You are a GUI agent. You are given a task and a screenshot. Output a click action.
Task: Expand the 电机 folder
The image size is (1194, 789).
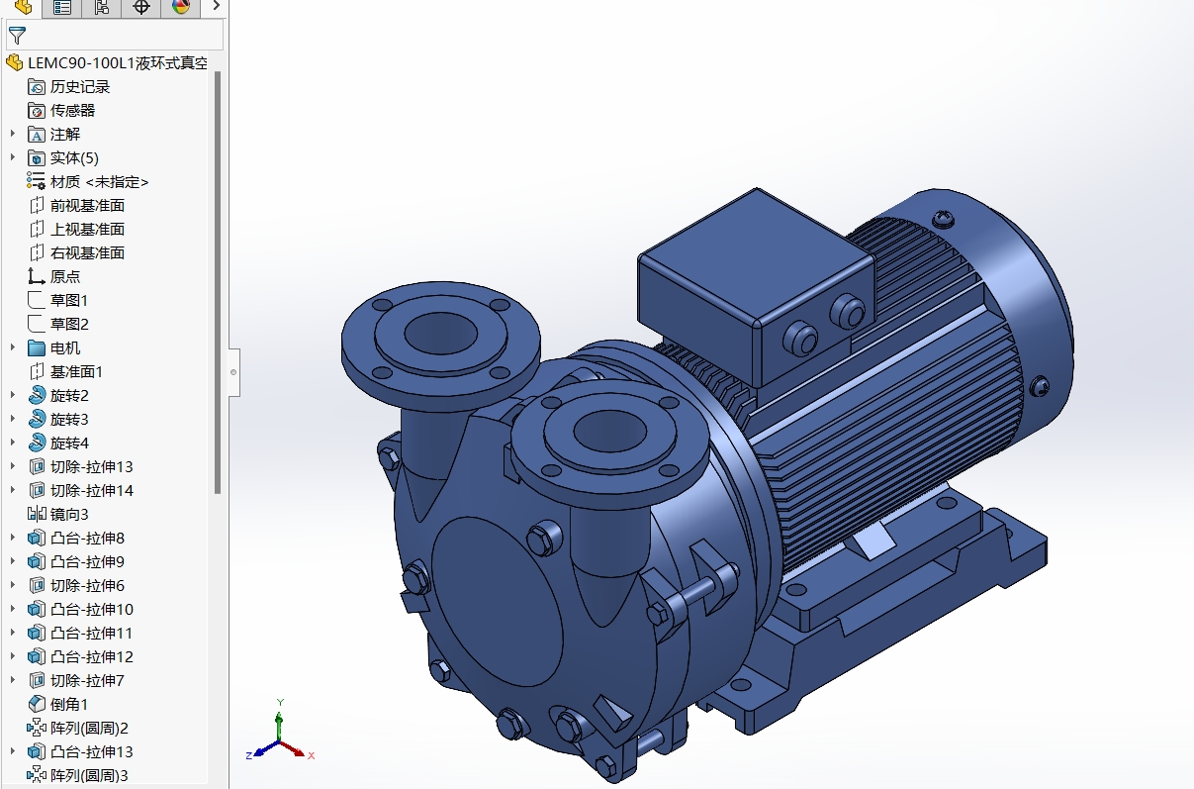click(x=13, y=347)
